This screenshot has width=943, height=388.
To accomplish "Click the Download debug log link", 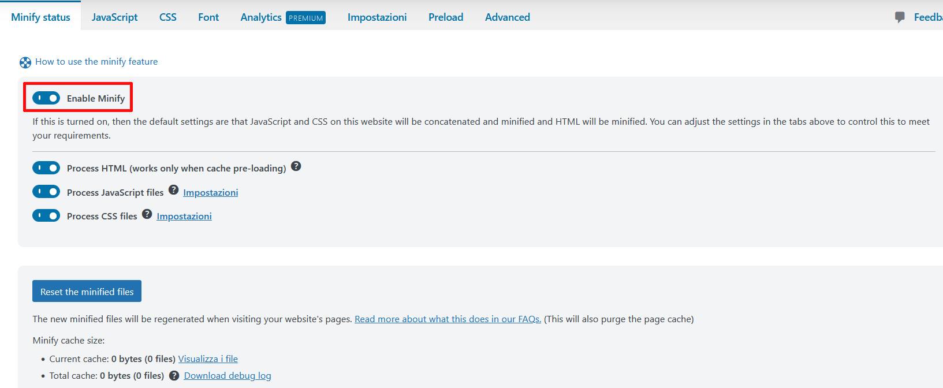I will [x=228, y=376].
